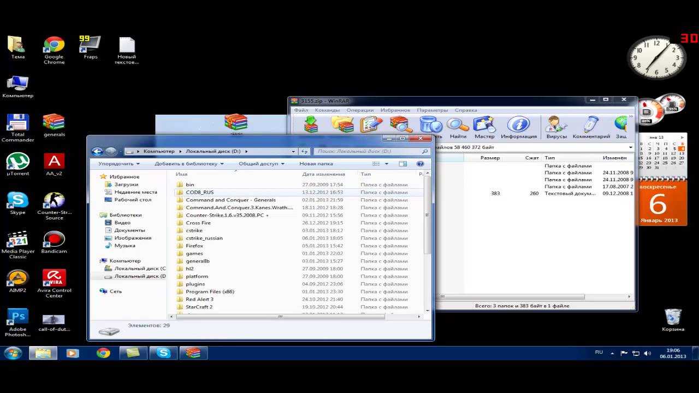The width and height of the screenshot is (699, 393).
Task: Select Загрузки in the navigation pane
Action: [x=126, y=184]
